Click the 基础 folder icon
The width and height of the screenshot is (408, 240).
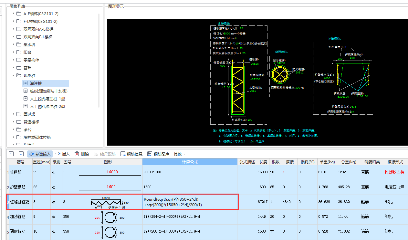[x=19, y=68]
